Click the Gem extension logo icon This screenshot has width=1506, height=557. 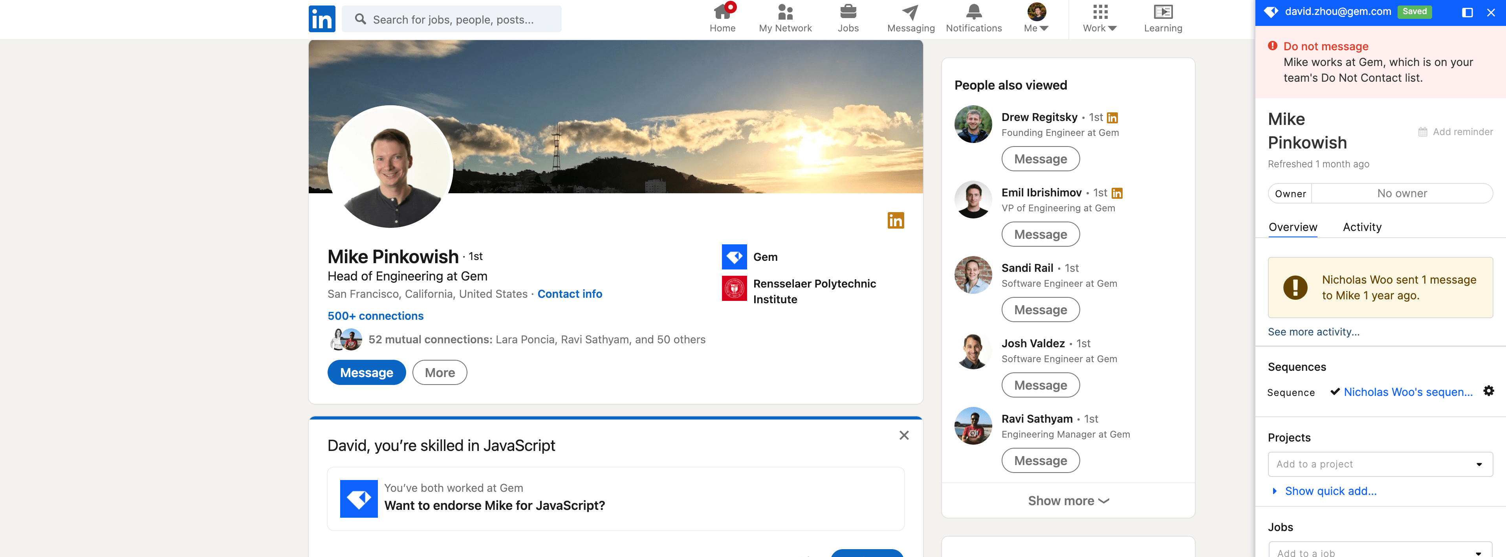click(1270, 12)
